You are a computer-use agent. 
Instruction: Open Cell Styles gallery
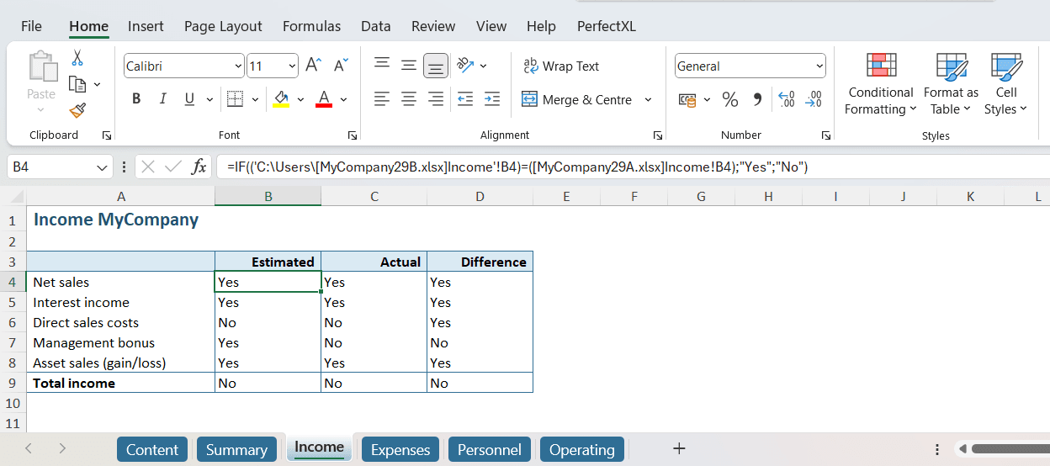pyautogui.click(x=1006, y=84)
